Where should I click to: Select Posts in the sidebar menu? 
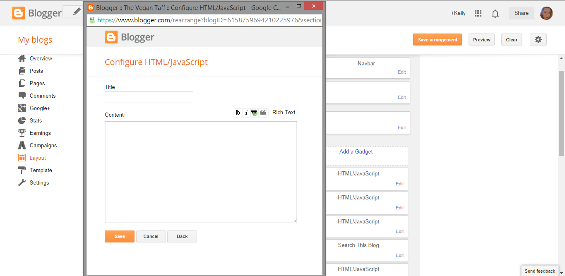tap(35, 71)
